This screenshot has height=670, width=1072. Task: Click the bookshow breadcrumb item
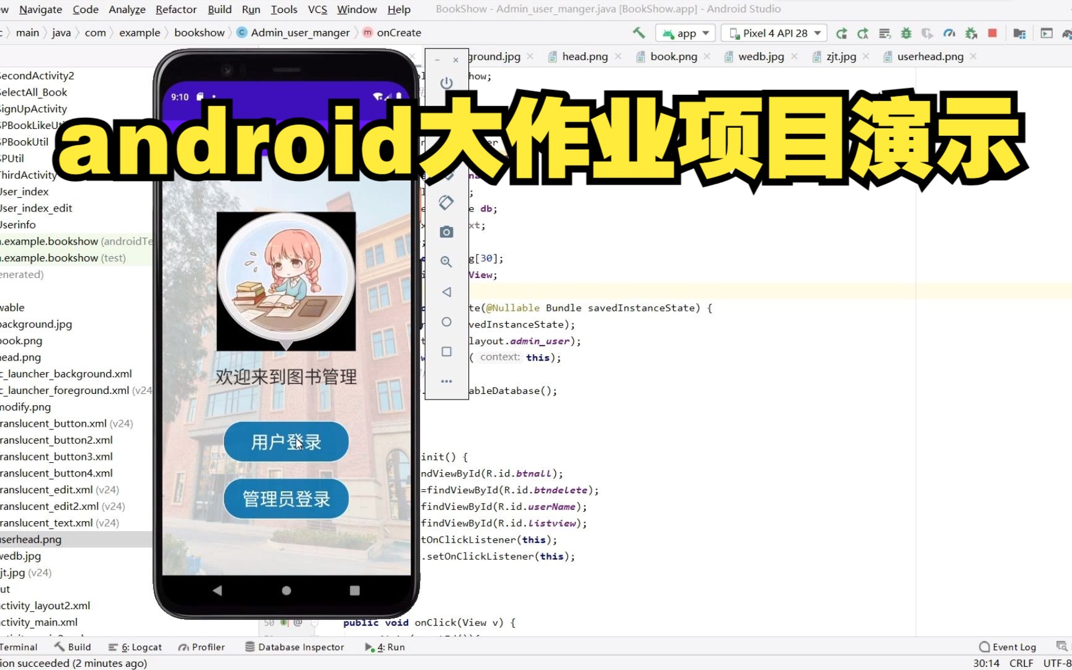(x=199, y=33)
